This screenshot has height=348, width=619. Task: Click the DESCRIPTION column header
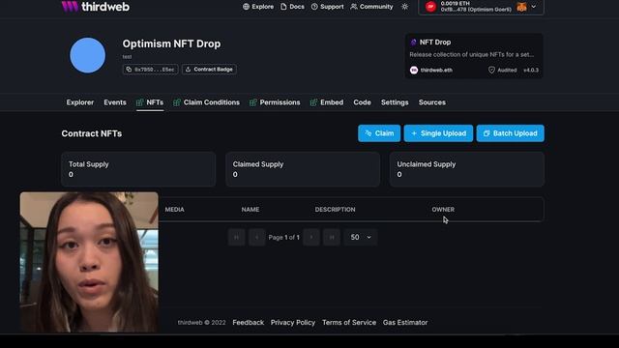(336, 210)
